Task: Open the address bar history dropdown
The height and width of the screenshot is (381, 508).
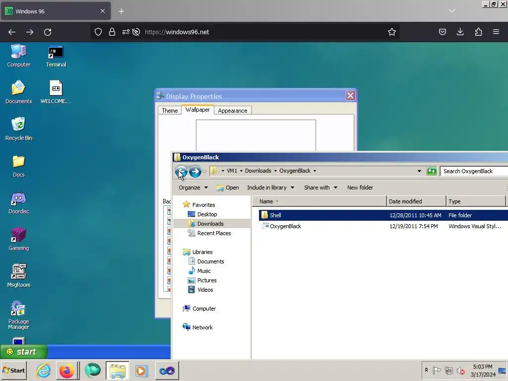Action: [419, 171]
